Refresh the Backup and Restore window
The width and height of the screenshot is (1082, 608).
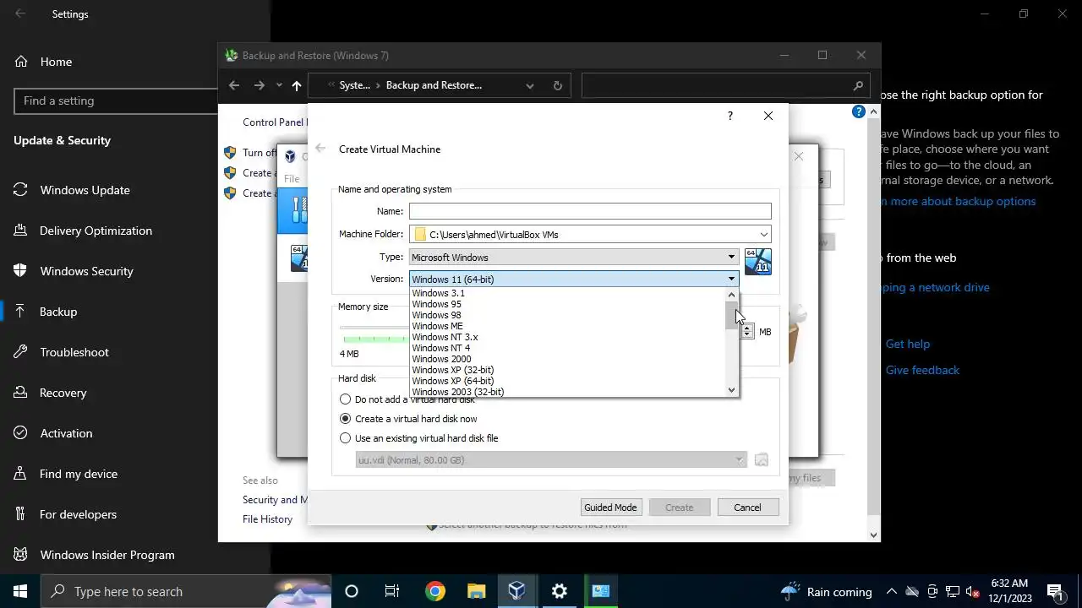(x=557, y=85)
